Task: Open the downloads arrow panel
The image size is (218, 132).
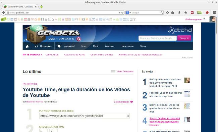Action: pyautogui.click(x=179, y=13)
